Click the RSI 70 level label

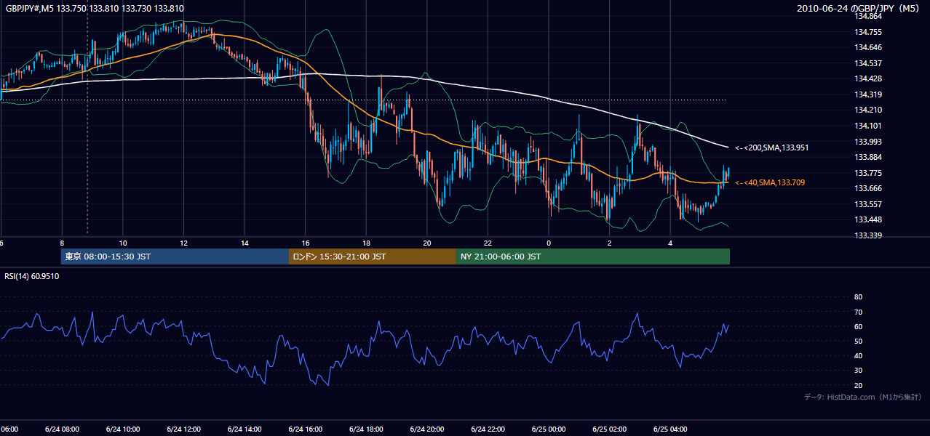[x=858, y=312]
